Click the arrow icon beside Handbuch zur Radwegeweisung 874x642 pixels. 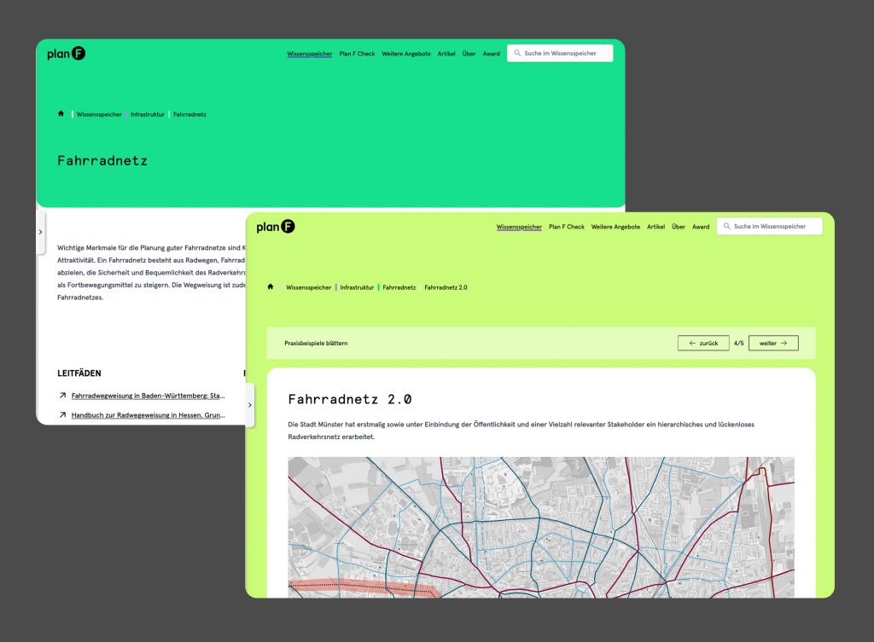point(62,415)
